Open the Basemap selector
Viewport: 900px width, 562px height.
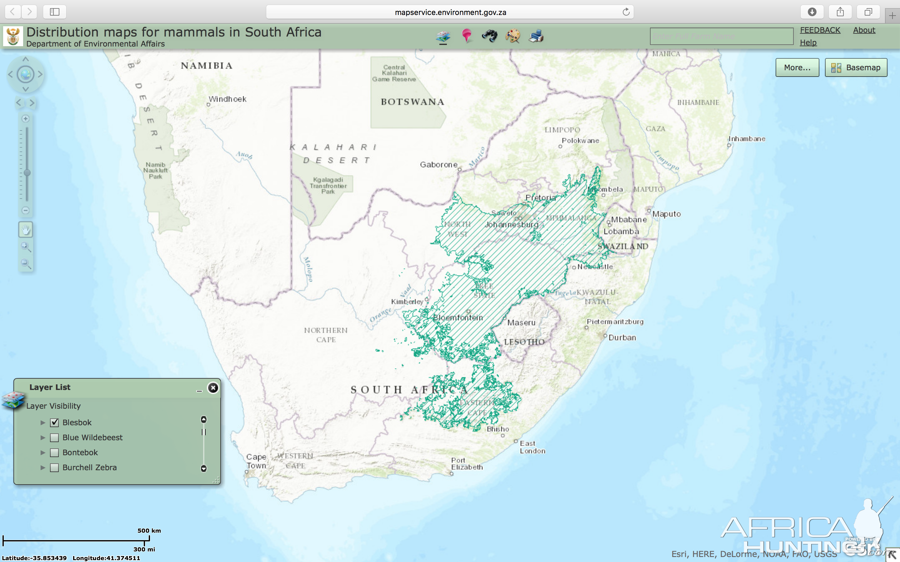point(856,67)
